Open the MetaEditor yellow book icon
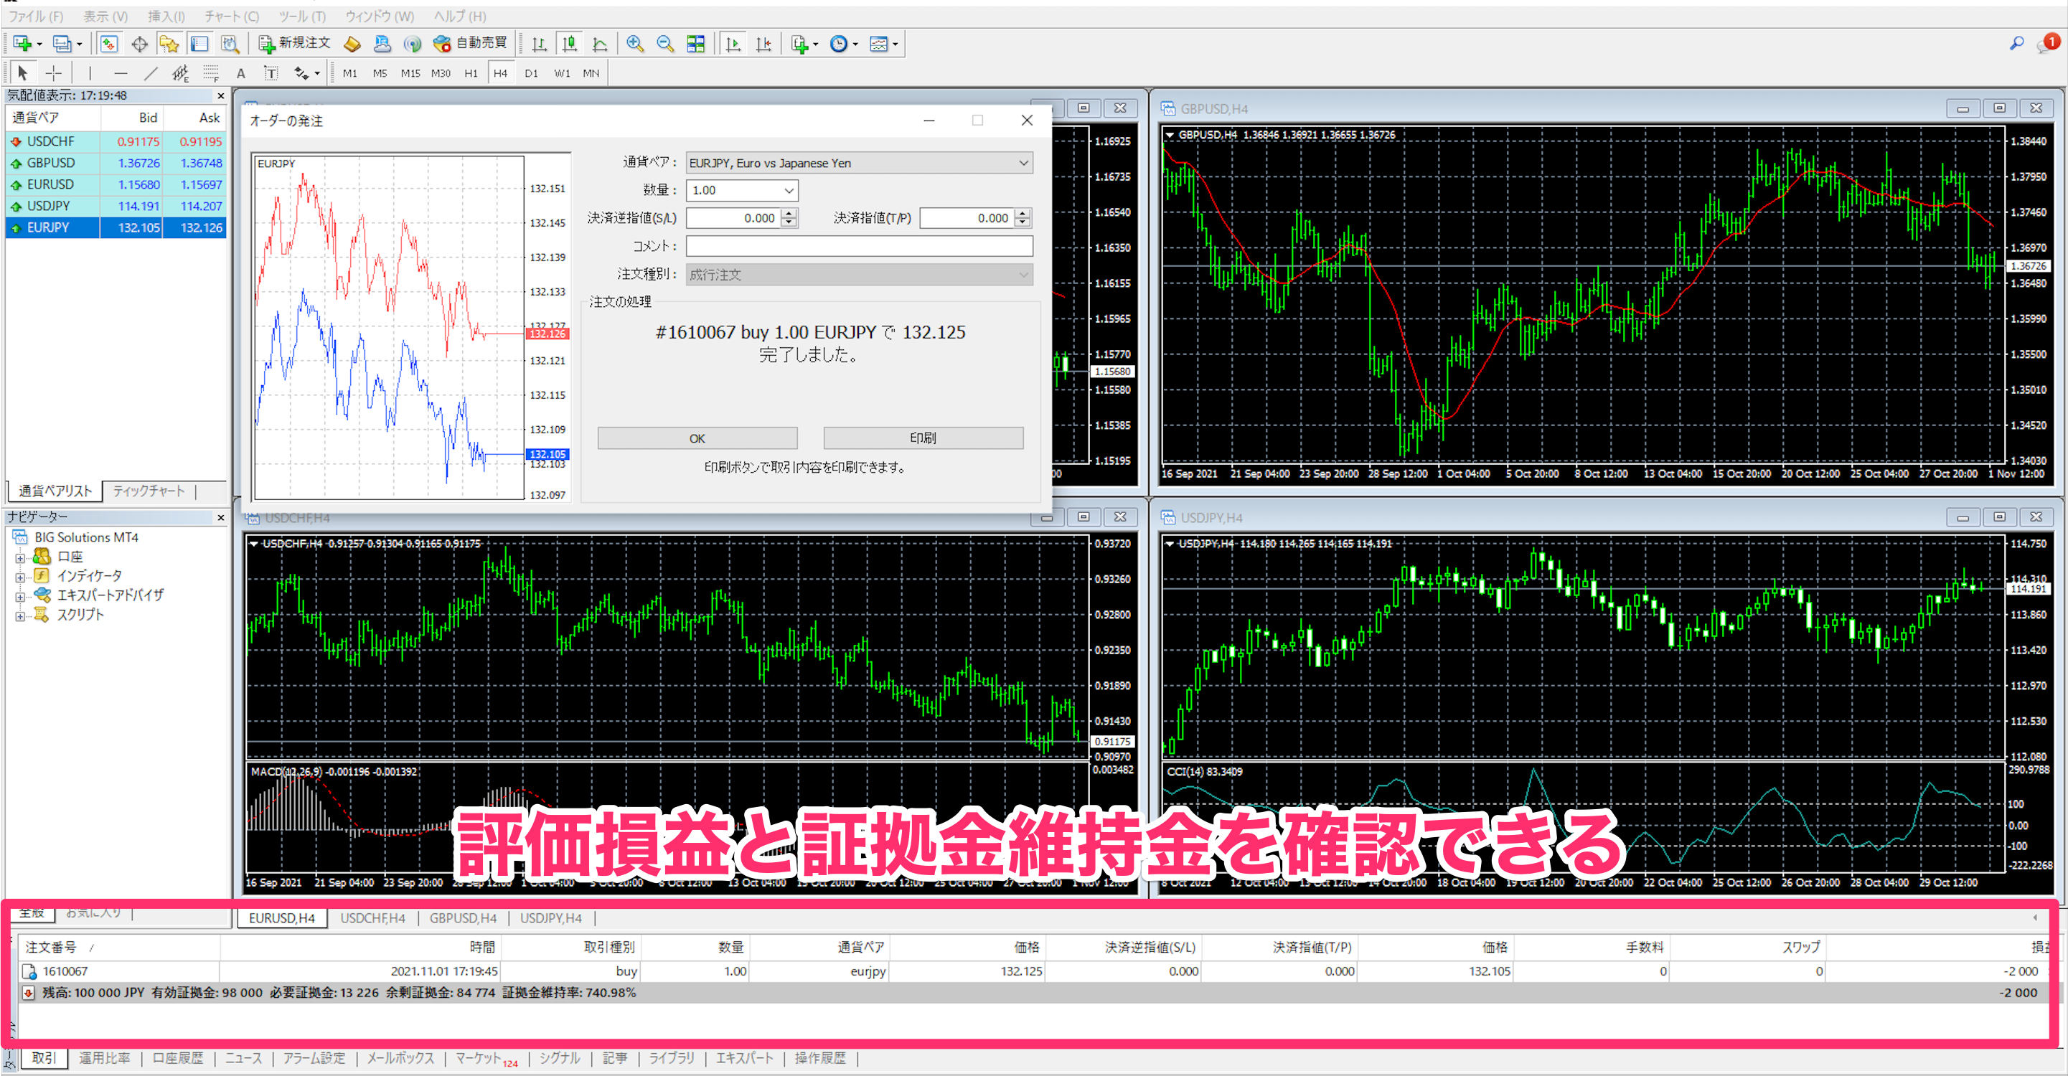This screenshot has width=2068, height=1076. [x=352, y=43]
